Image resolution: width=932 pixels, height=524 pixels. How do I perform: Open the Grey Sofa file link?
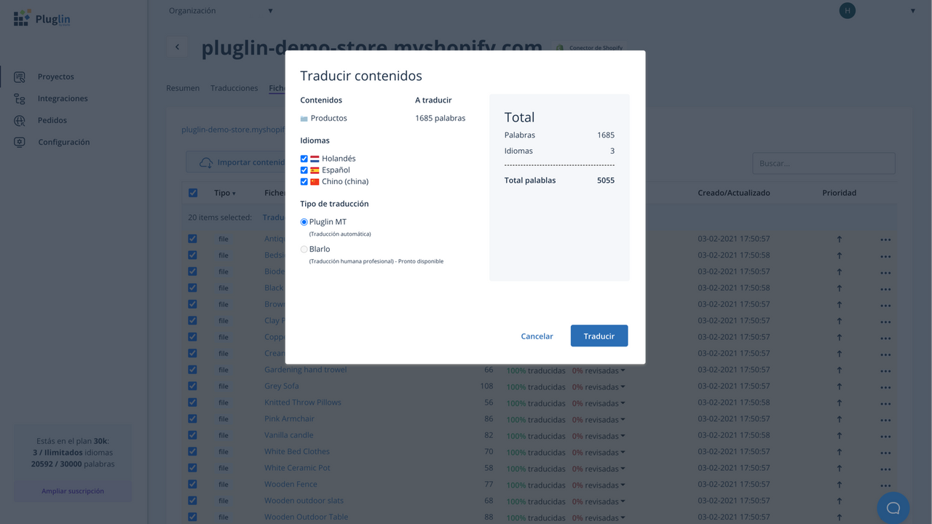point(282,386)
